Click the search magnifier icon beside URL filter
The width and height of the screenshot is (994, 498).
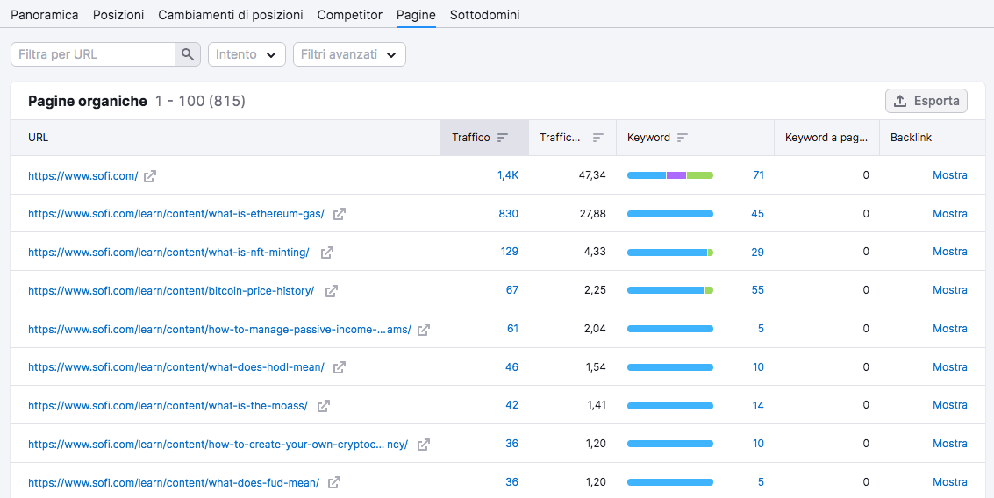[x=188, y=54]
